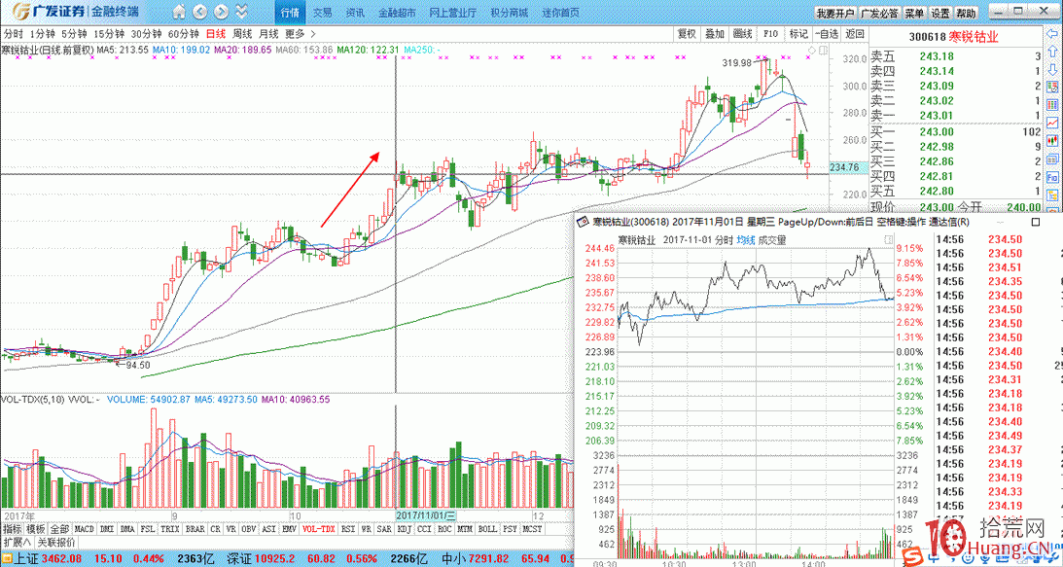Open the 迷你首页 tab
Screen dimensions: 1063x567
point(561,13)
